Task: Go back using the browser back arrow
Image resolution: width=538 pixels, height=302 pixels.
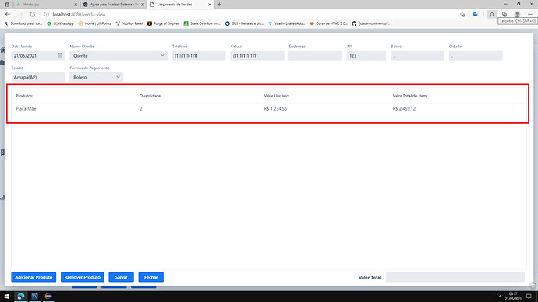Action: 8,14
